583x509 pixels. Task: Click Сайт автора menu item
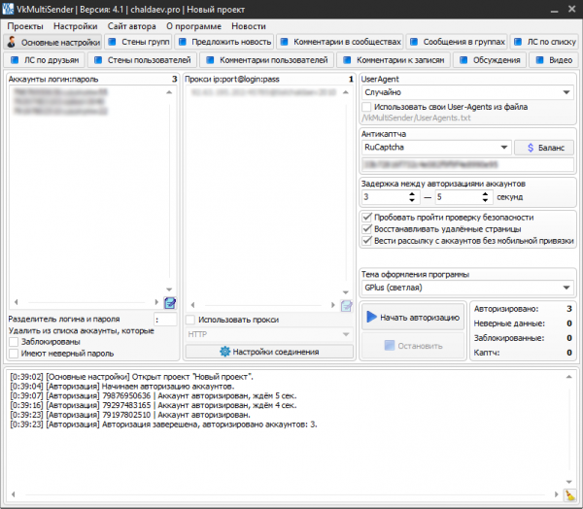point(131,26)
